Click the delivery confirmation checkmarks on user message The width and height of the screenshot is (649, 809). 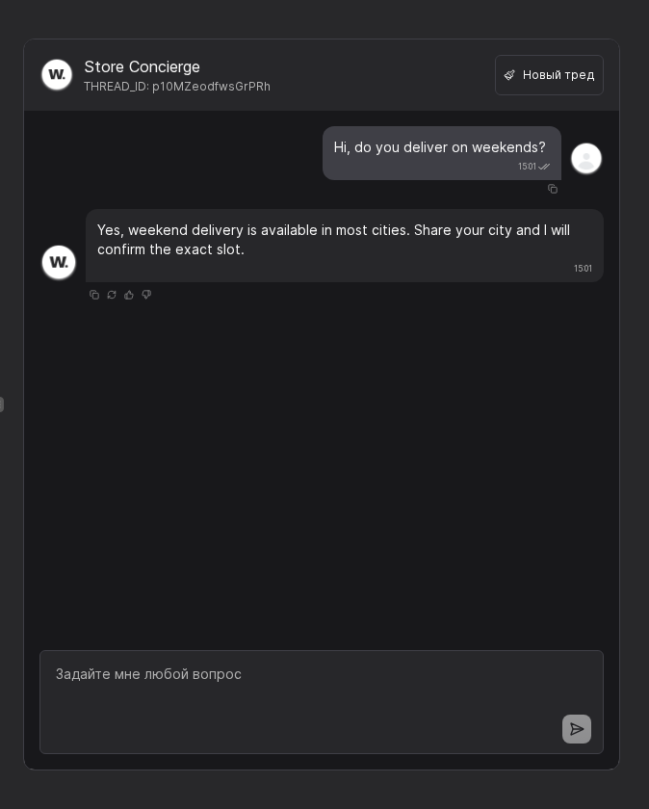pos(544,166)
